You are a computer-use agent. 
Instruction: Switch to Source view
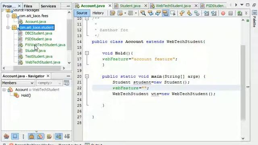[x=82, y=13]
